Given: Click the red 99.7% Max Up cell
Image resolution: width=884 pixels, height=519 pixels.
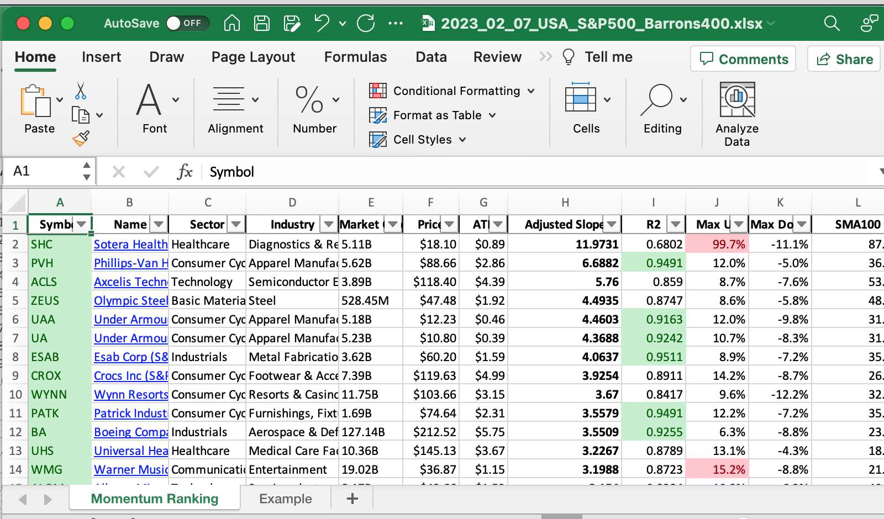Looking at the screenshot, I should click(717, 244).
